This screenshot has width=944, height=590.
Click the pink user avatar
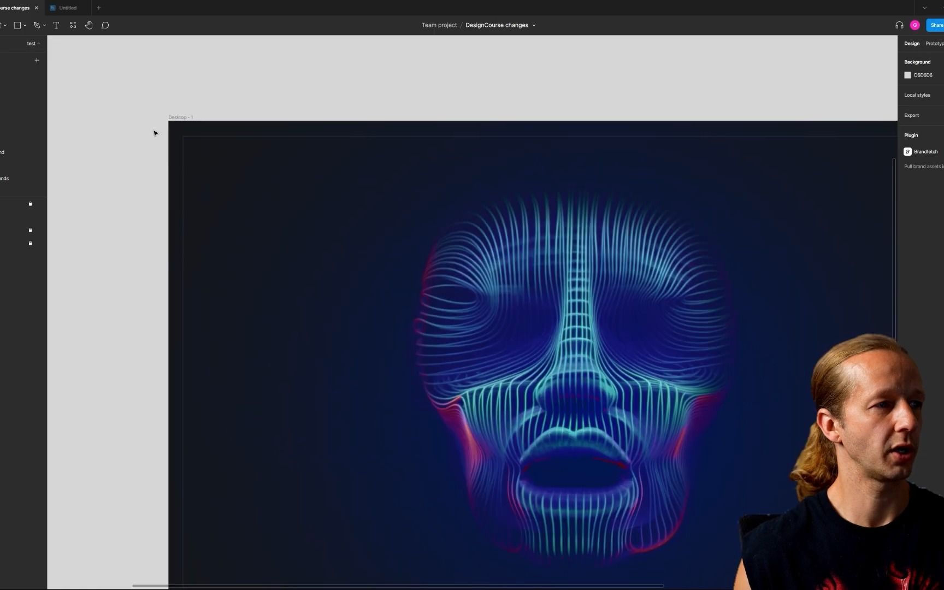[x=915, y=25]
